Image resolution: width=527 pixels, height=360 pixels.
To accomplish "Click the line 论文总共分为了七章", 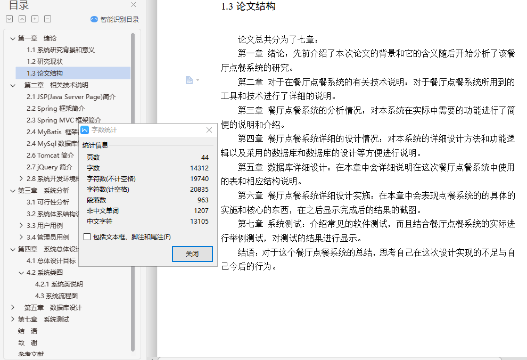I will (278, 39).
